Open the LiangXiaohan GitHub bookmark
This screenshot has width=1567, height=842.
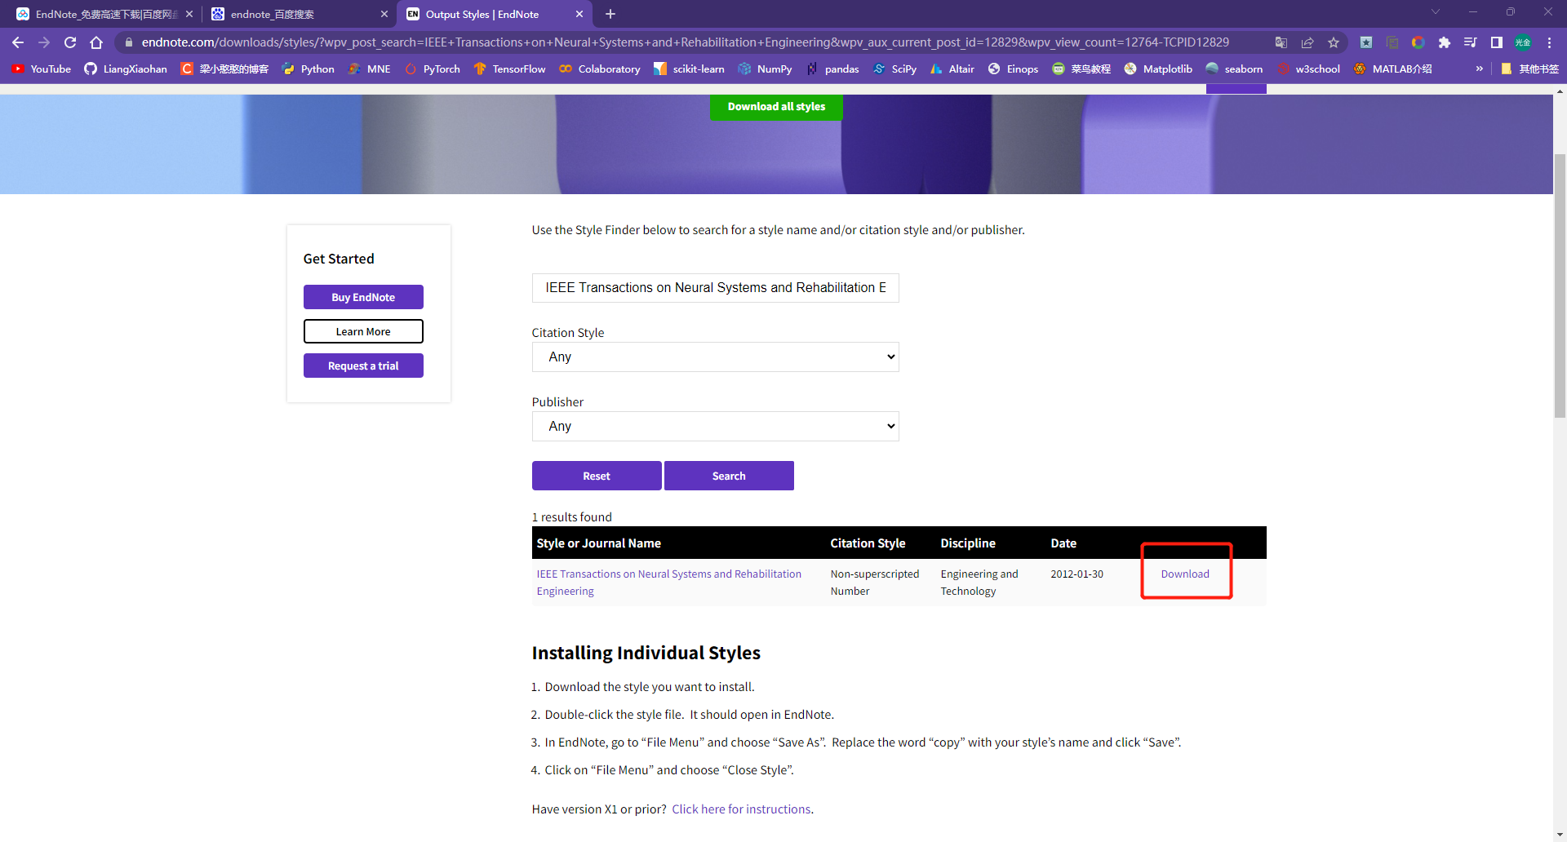click(126, 69)
